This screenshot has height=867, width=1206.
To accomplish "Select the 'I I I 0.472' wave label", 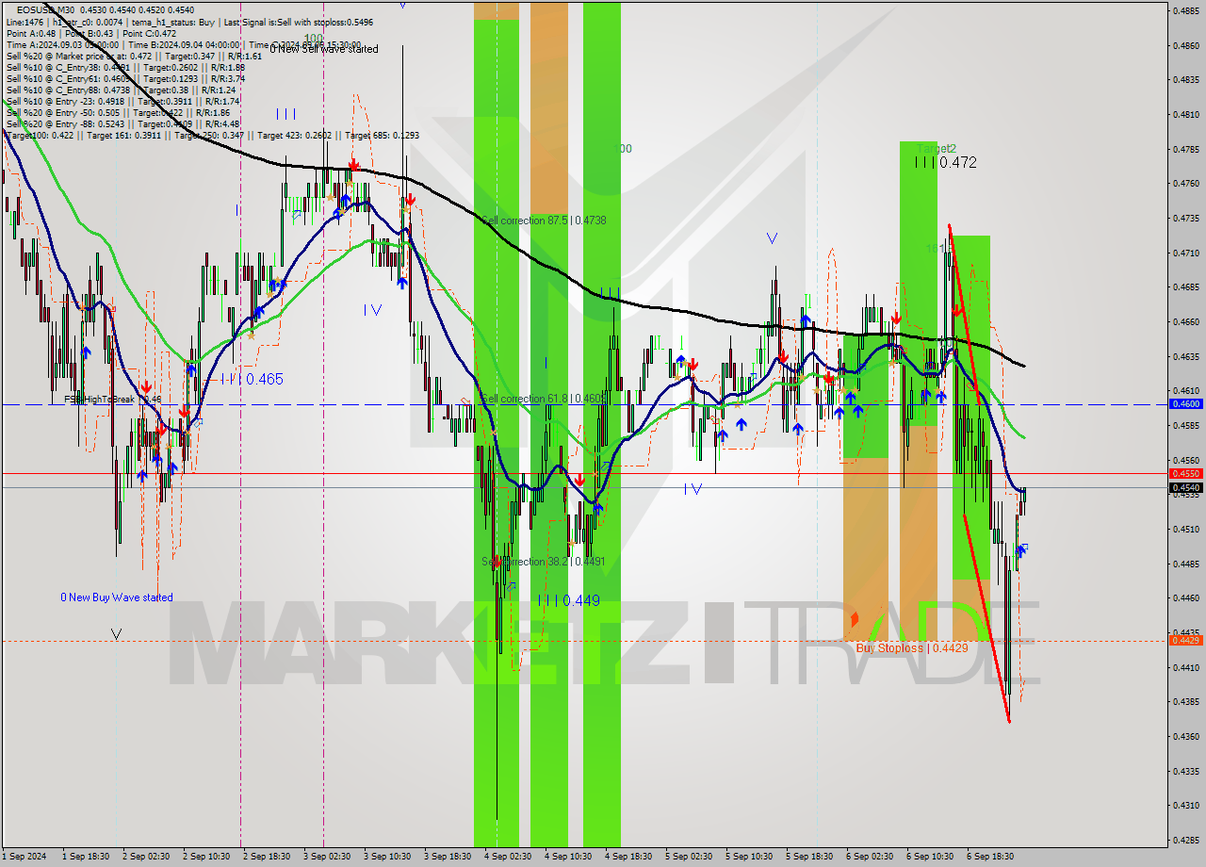I will [x=945, y=162].
